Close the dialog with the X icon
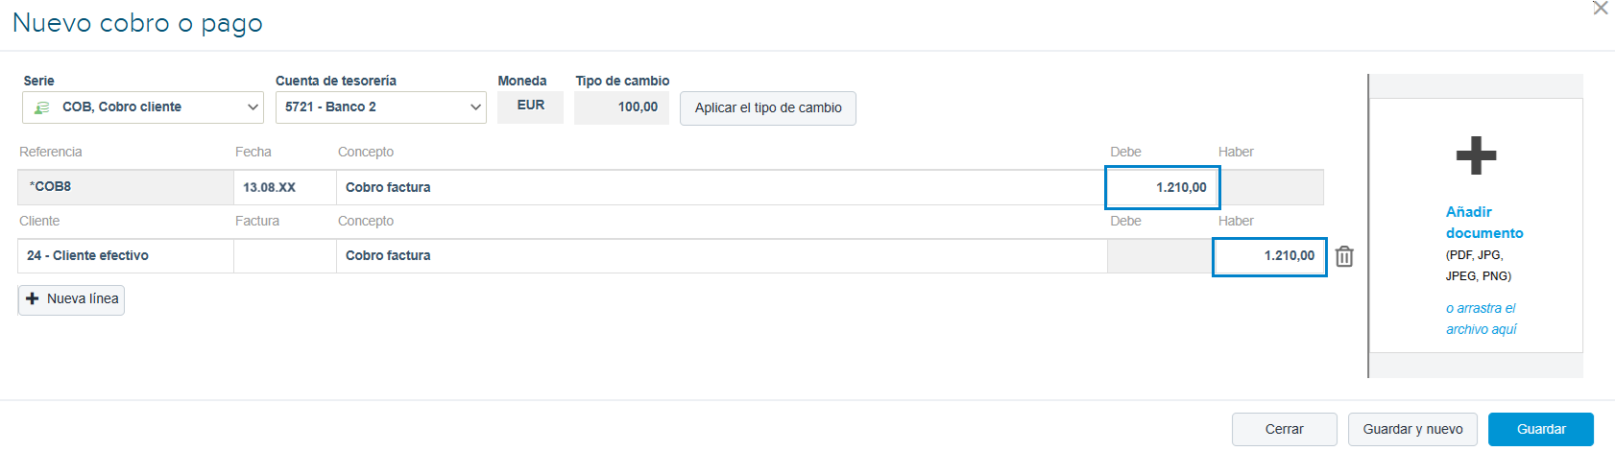Screen dimensions: 1615x451 pyautogui.click(x=1600, y=9)
